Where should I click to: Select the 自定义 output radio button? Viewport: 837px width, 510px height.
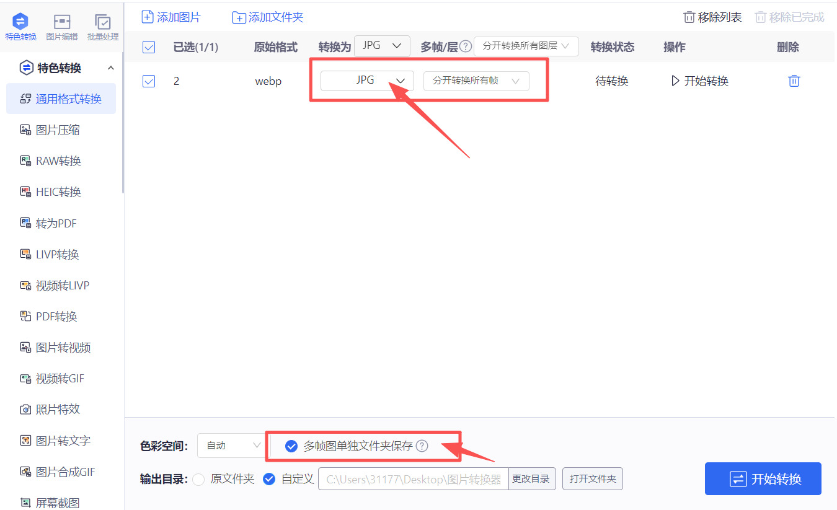(x=269, y=479)
